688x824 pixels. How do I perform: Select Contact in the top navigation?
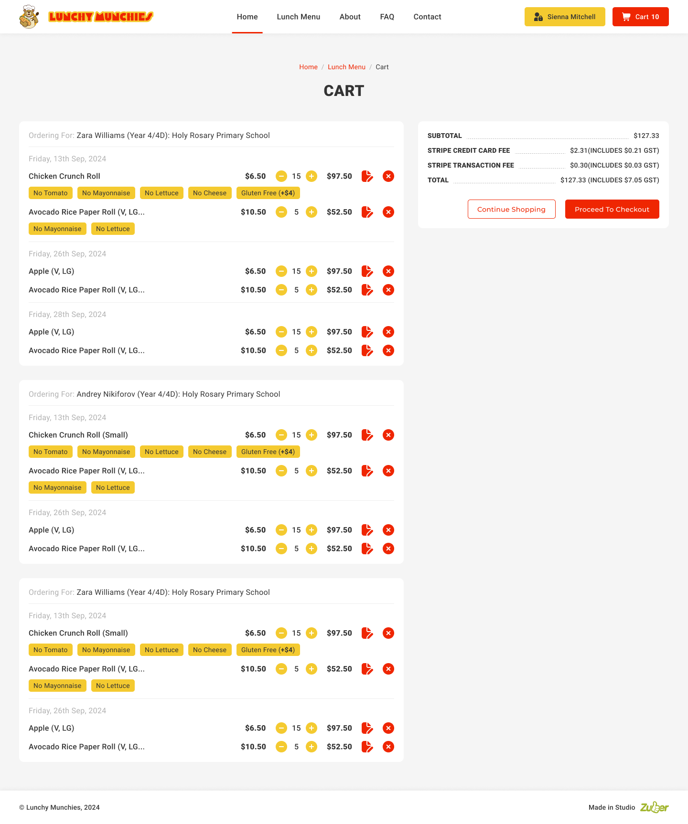click(427, 17)
